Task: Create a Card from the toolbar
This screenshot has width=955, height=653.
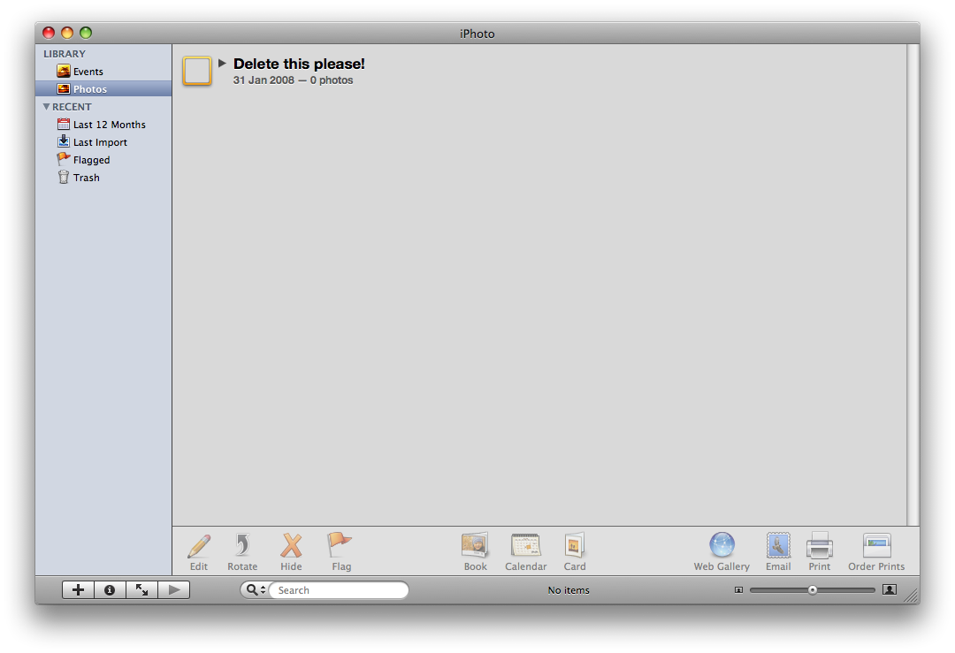Action: tap(575, 552)
